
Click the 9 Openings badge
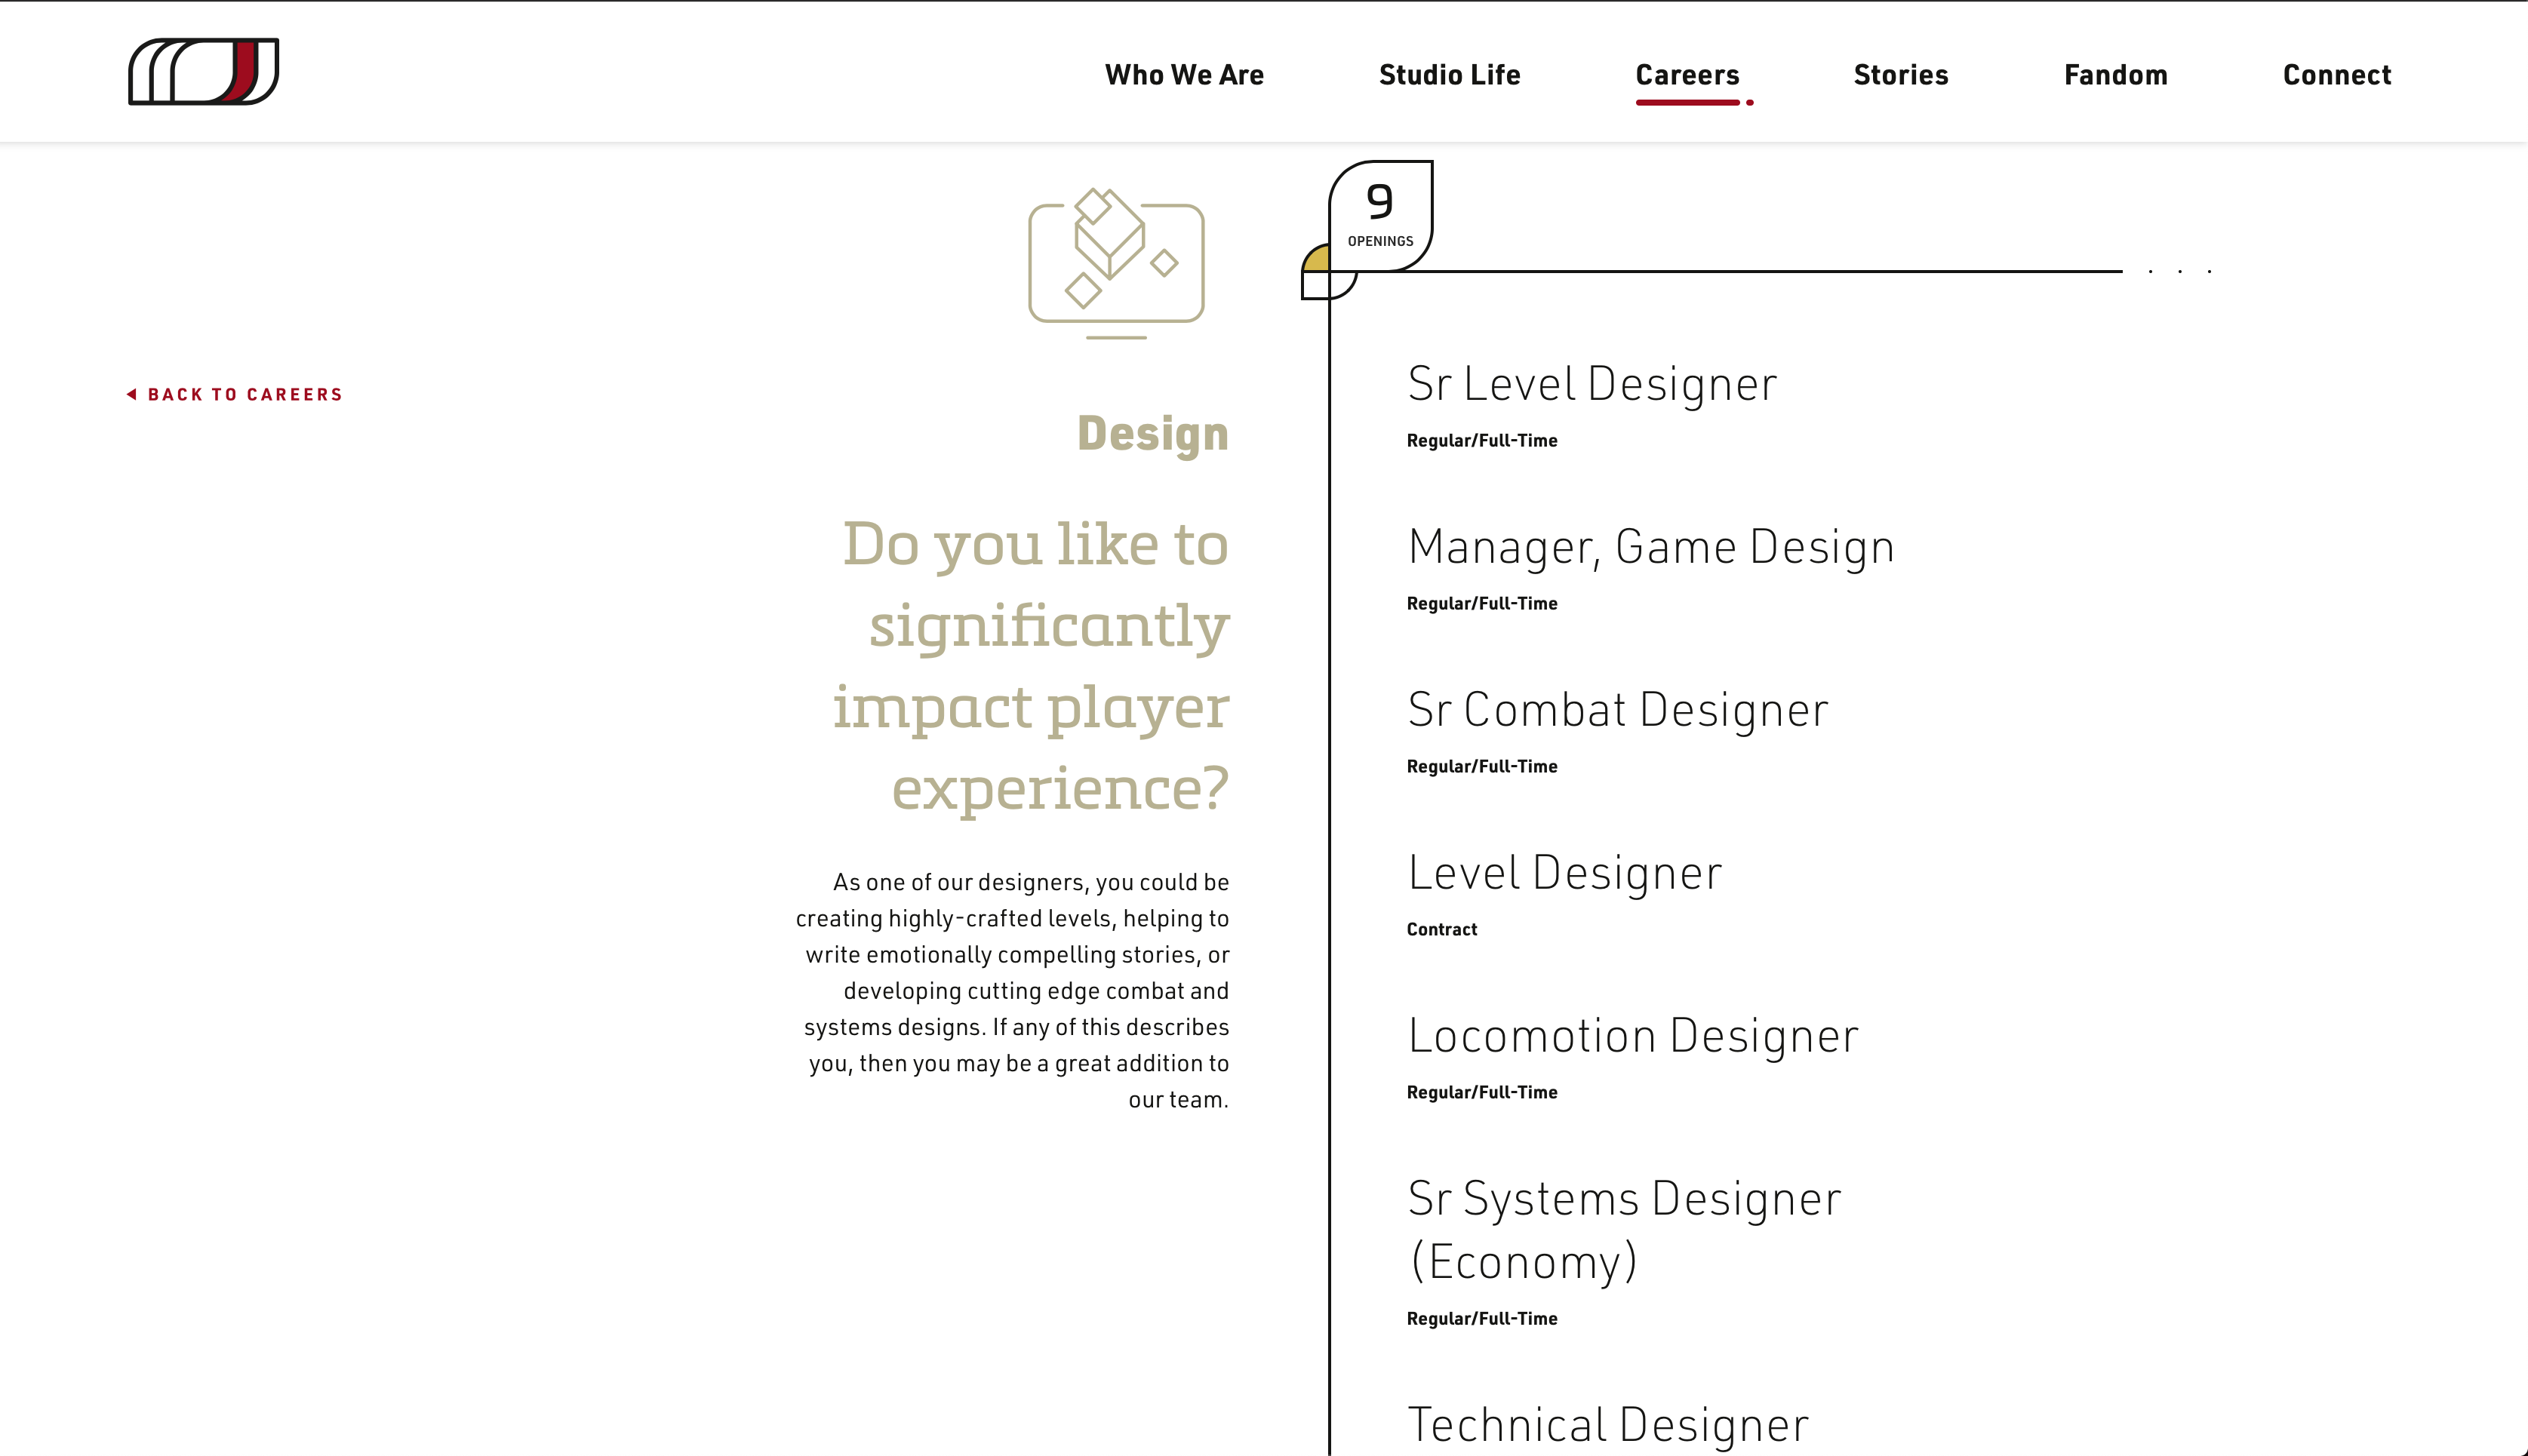pyautogui.click(x=1380, y=215)
